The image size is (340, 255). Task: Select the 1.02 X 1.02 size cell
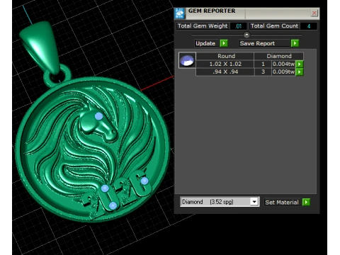click(x=225, y=64)
